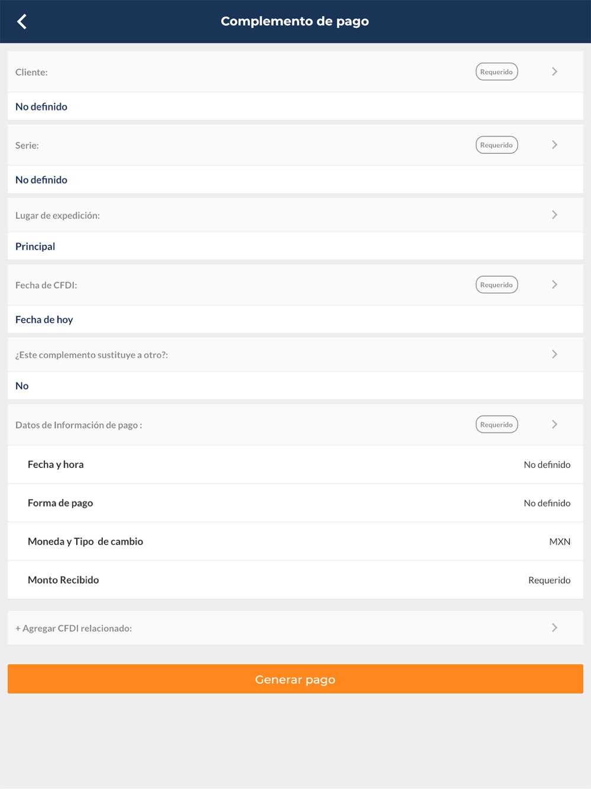Click the 'Principal' expedition place value
Image resolution: width=591 pixels, height=789 pixels.
point(35,246)
